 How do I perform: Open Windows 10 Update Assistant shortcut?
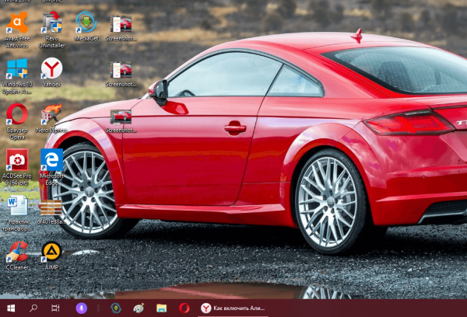(17, 76)
